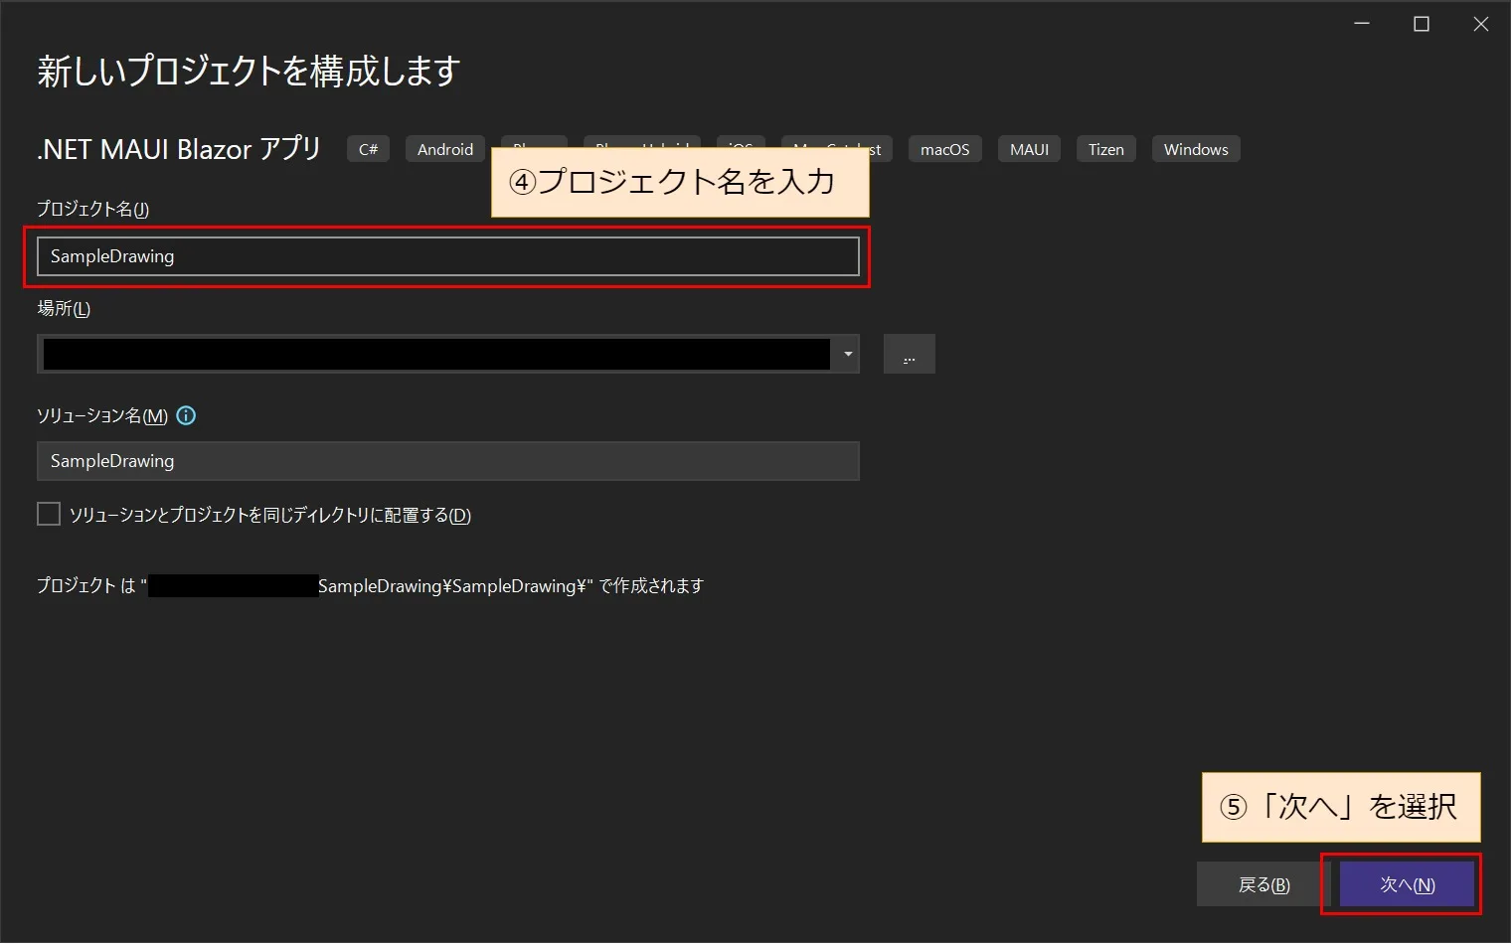Screen dimensions: 1512x944
Task: Click the project name input field
Action: pos(447,256)
